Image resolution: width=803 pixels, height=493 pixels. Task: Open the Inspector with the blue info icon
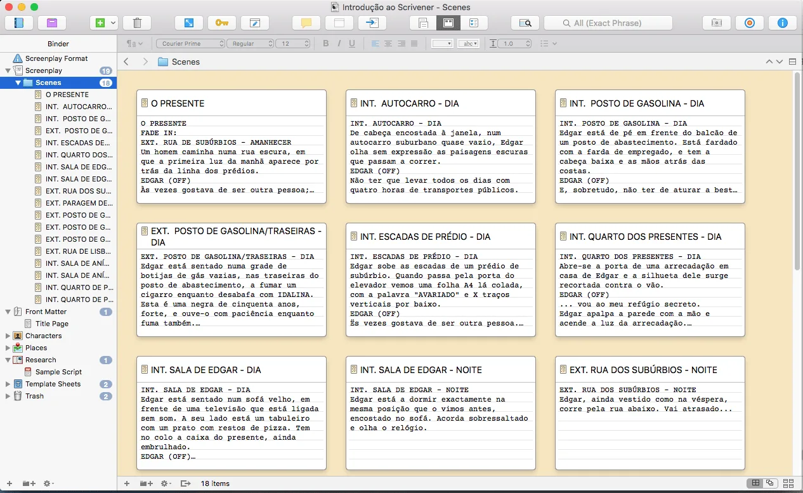782,22
